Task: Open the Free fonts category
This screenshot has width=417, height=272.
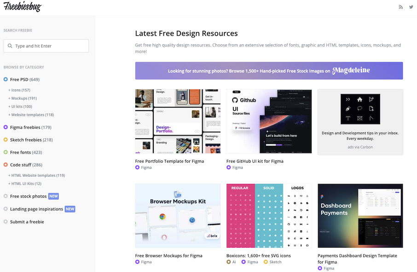Action: [26, 153]
